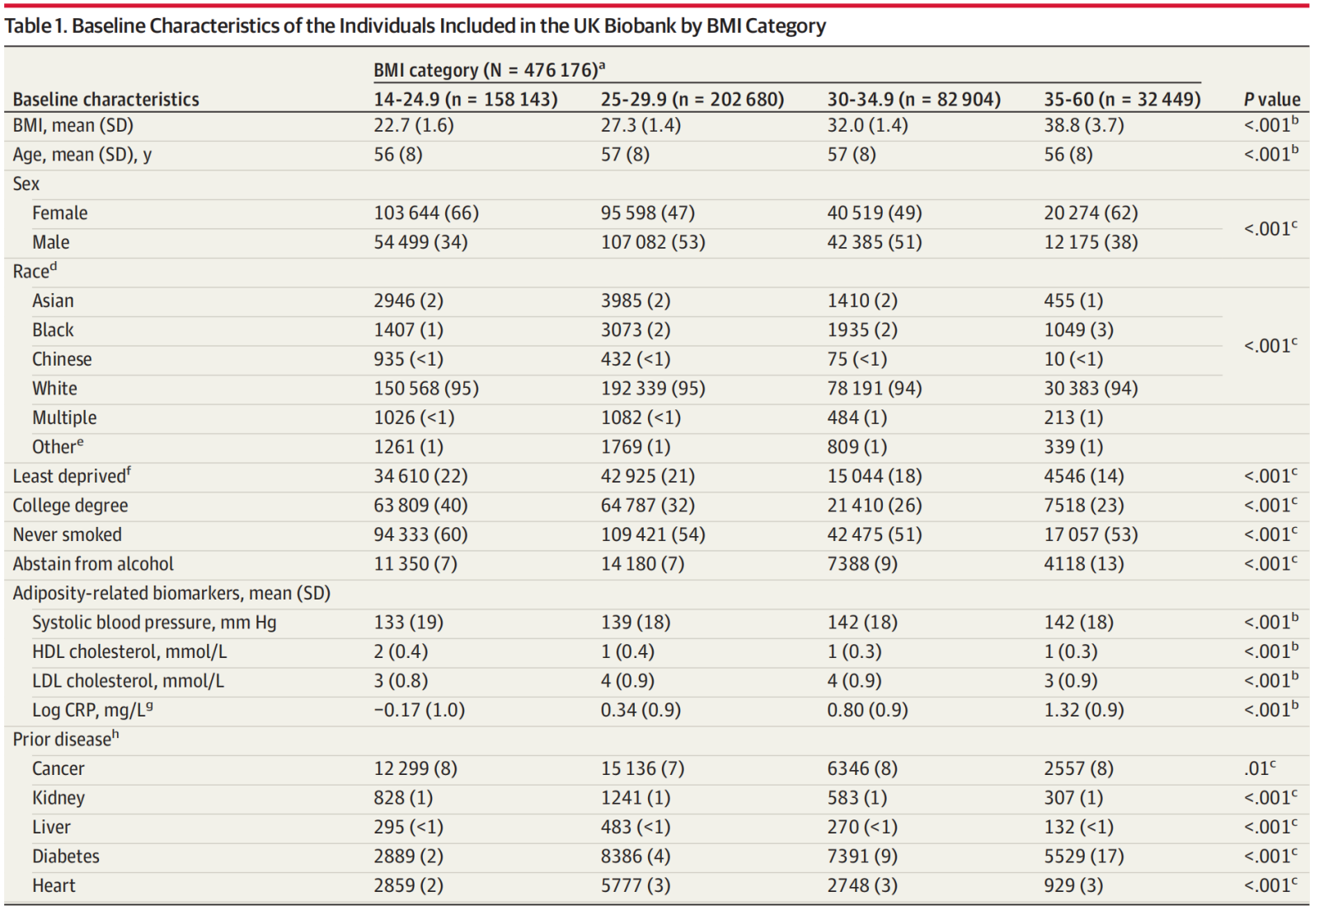Screen dimensions: 1319x910
Task: Open footnote d next to Race
Action: click(54, 266)
